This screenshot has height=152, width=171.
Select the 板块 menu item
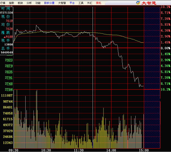(x=20, y=3)
